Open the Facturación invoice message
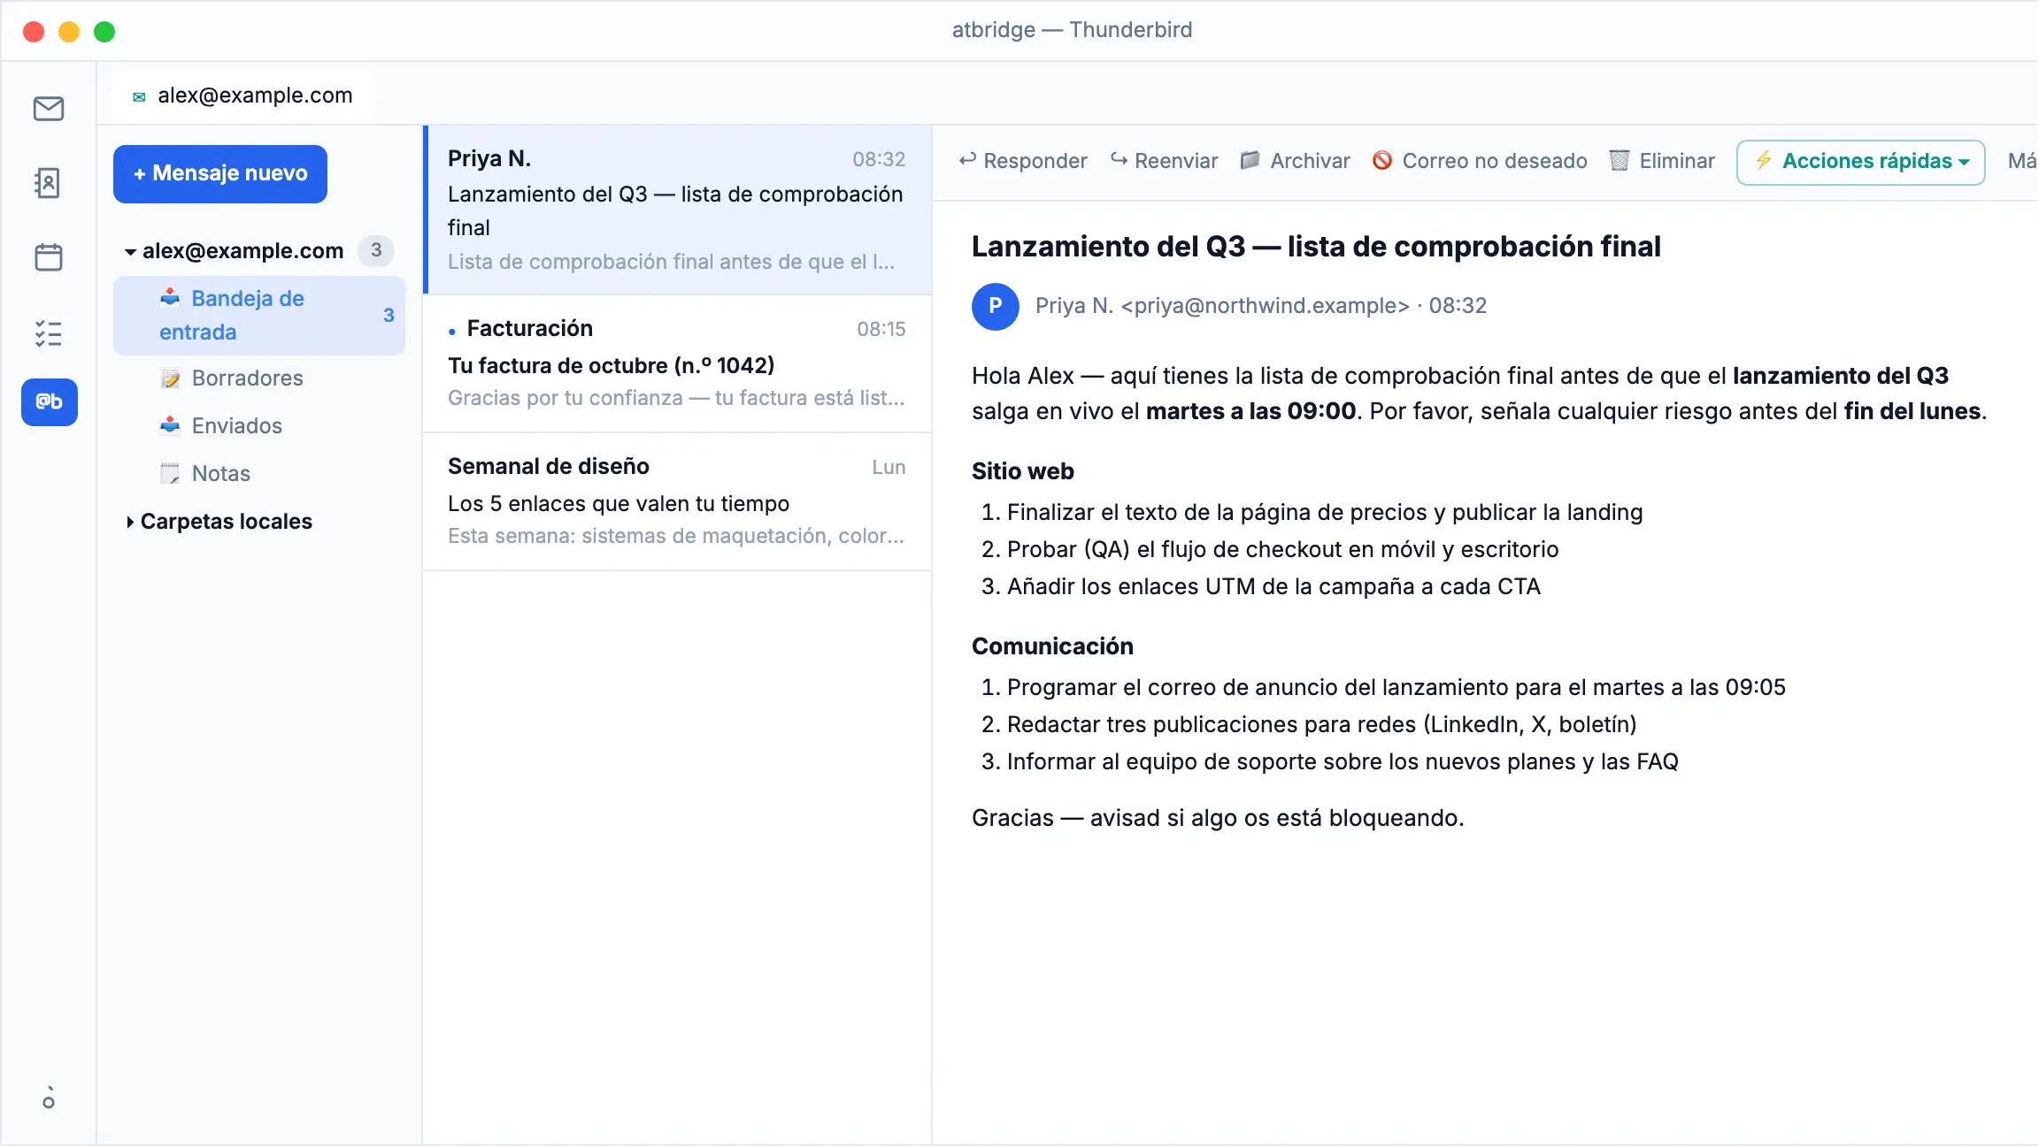The width and height of the screenshot is (2039, 1146). click(678, 363)
